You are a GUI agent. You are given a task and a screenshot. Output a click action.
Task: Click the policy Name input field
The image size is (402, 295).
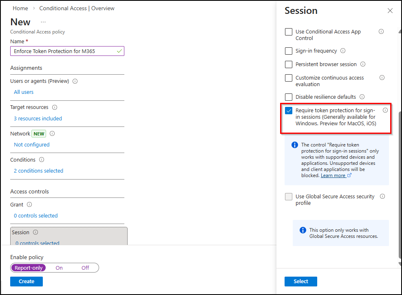pyautogui.click(x=63, y=51)
